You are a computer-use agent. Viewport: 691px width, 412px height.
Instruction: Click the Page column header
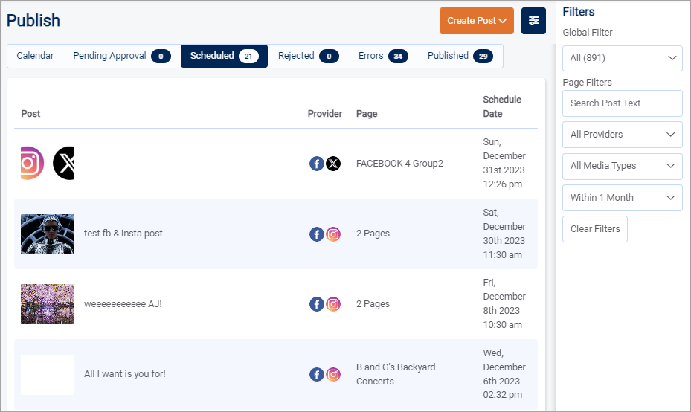[367, 114]
